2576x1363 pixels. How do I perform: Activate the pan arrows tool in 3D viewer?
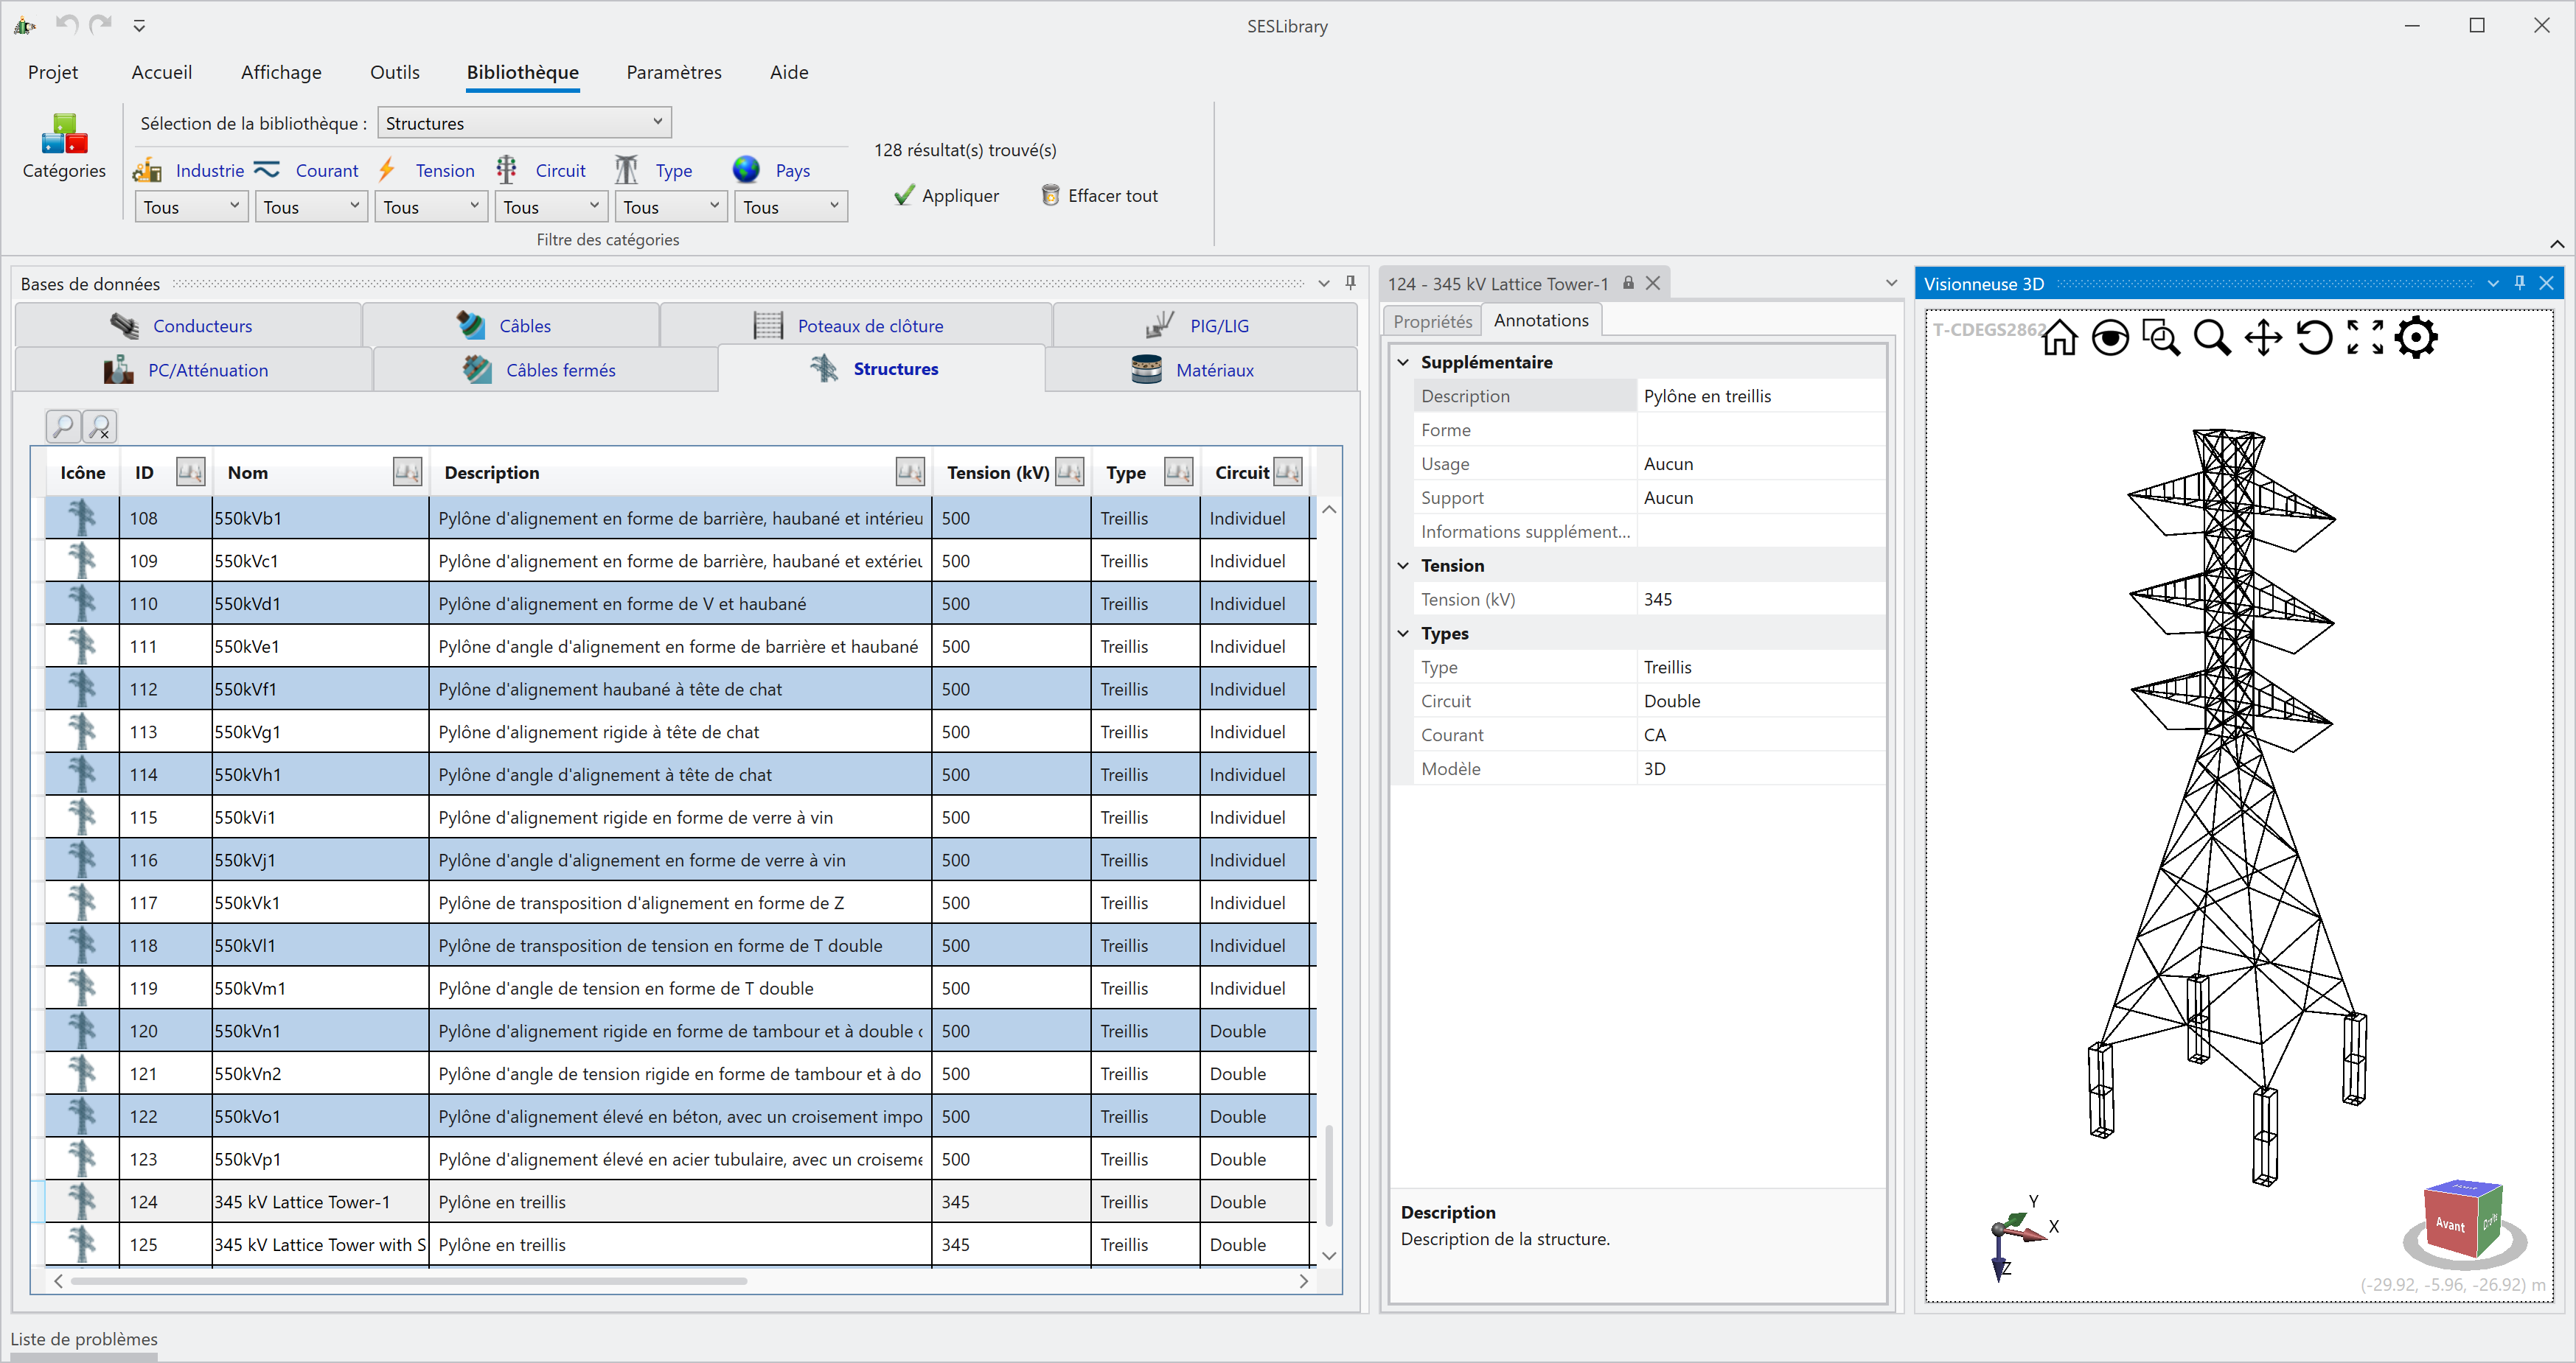[2263, 337]
